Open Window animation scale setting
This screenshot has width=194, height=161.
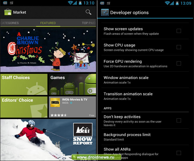click(x=145, y=80)
